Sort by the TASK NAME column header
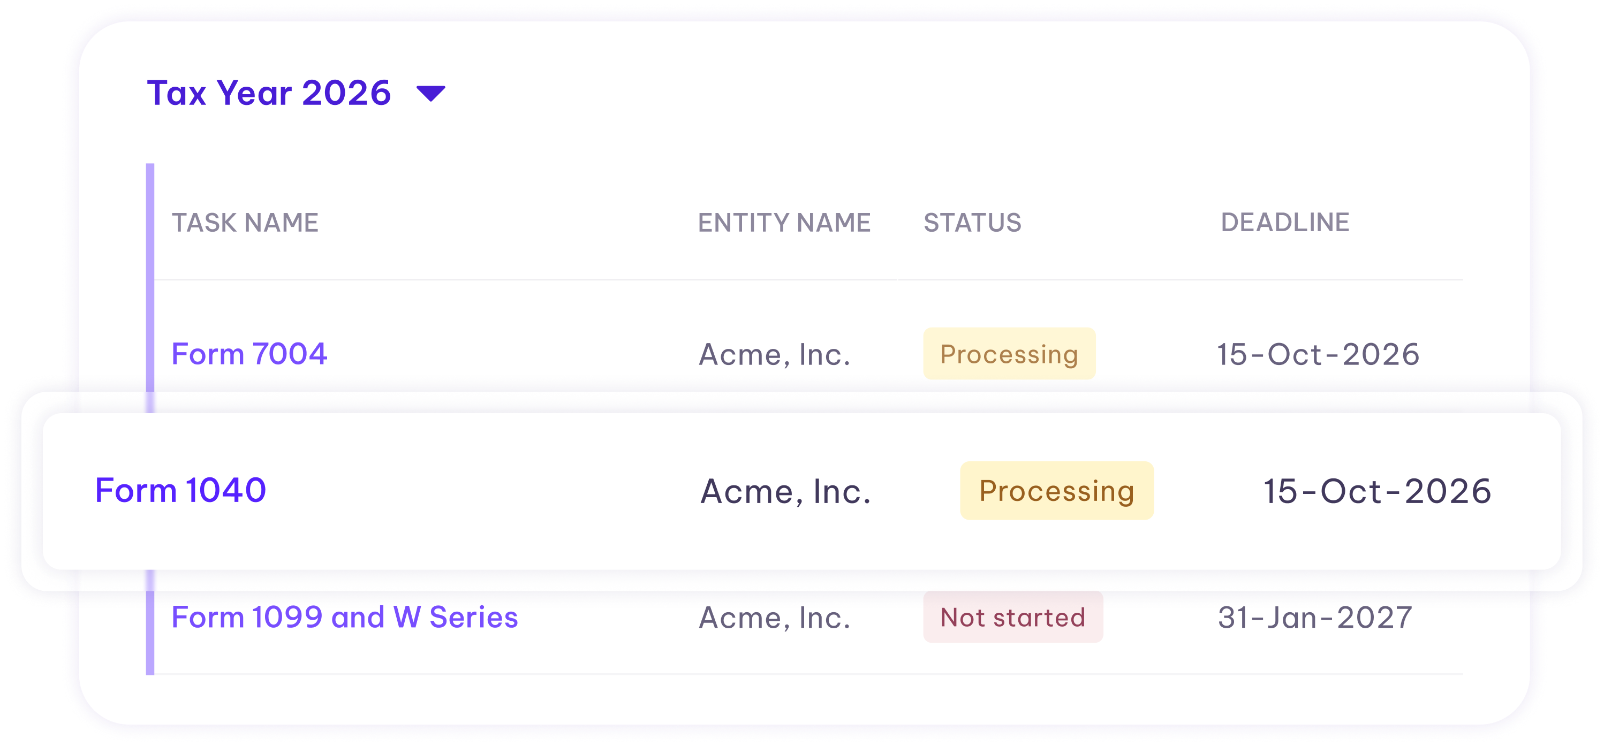Screen dimensions: 1604x746 coord(245,223)
